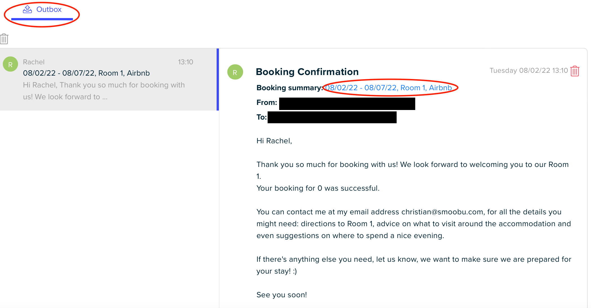The width and height of the screenshot is (591, 308).
Task: Click the redacted From address field
Action: tap(347, 104)
